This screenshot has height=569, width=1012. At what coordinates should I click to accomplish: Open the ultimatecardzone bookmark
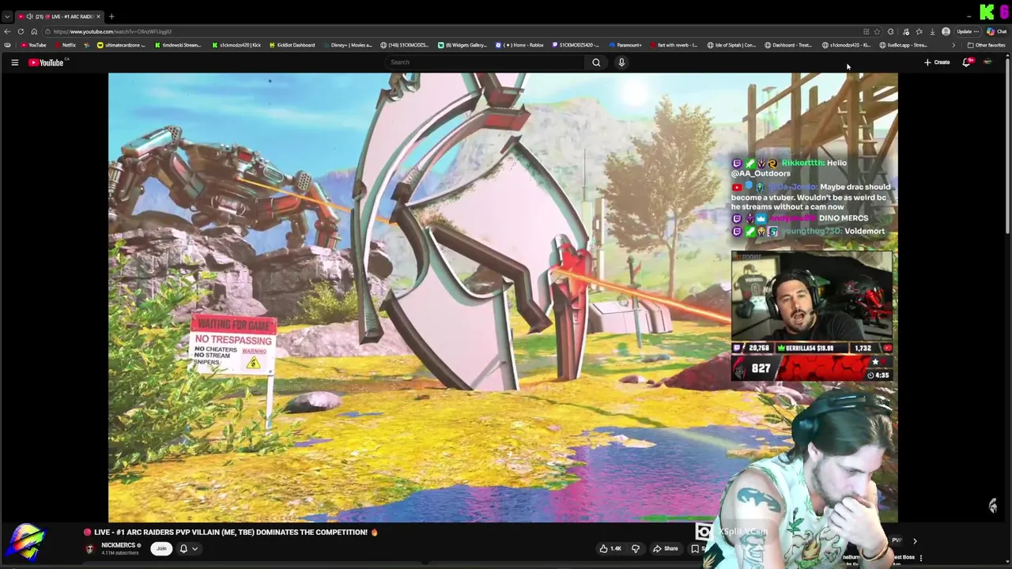121,45
